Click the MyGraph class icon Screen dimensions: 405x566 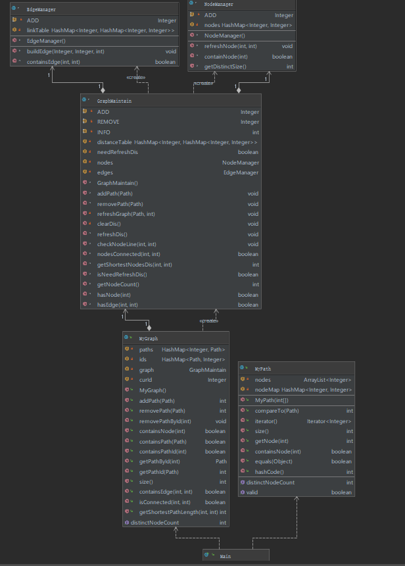[x=128, y=338]
